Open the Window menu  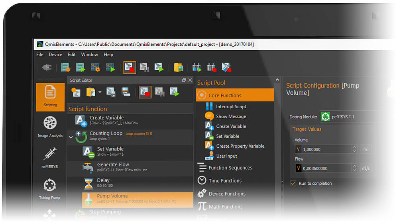point(89,55)
